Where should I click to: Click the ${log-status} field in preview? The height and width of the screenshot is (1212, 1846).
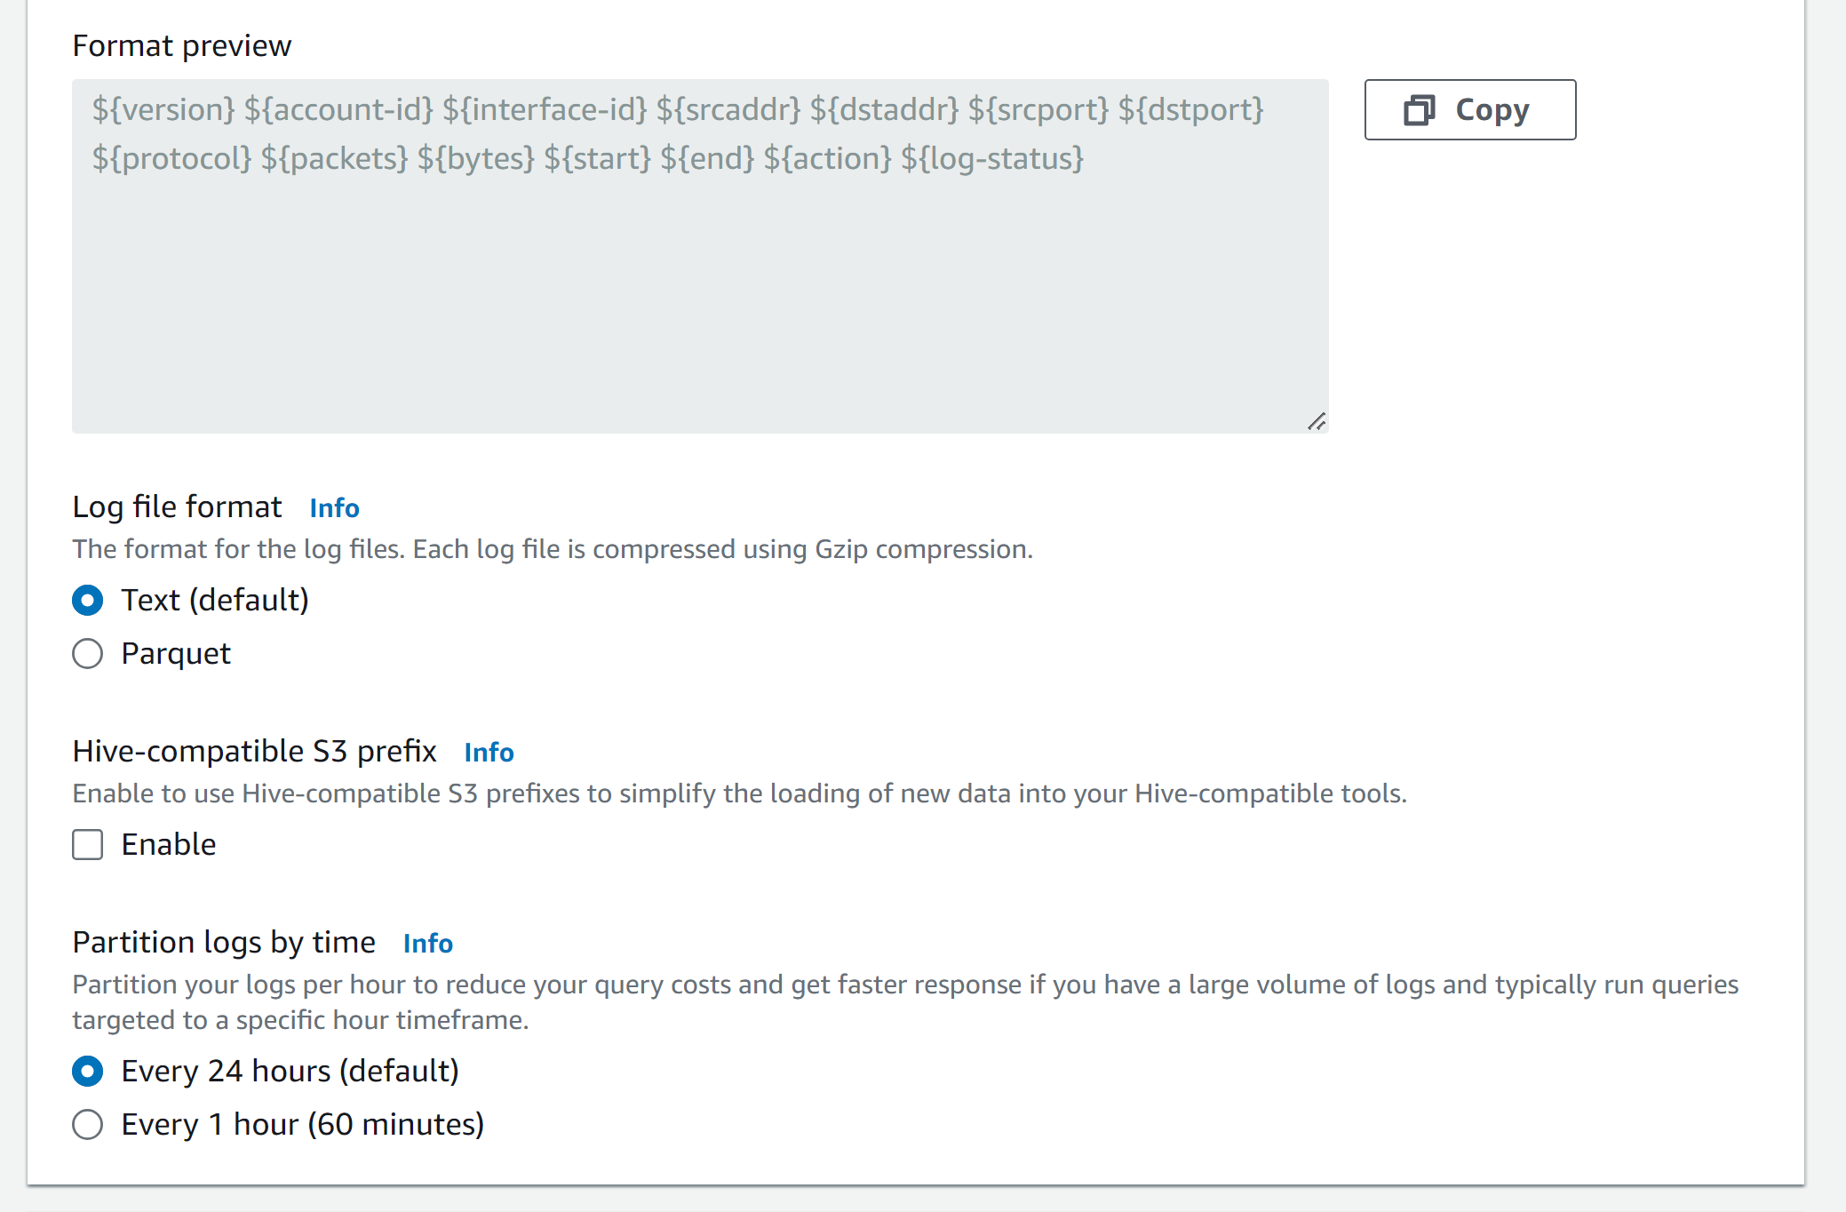pyautogui.click(x=992, y=159)
